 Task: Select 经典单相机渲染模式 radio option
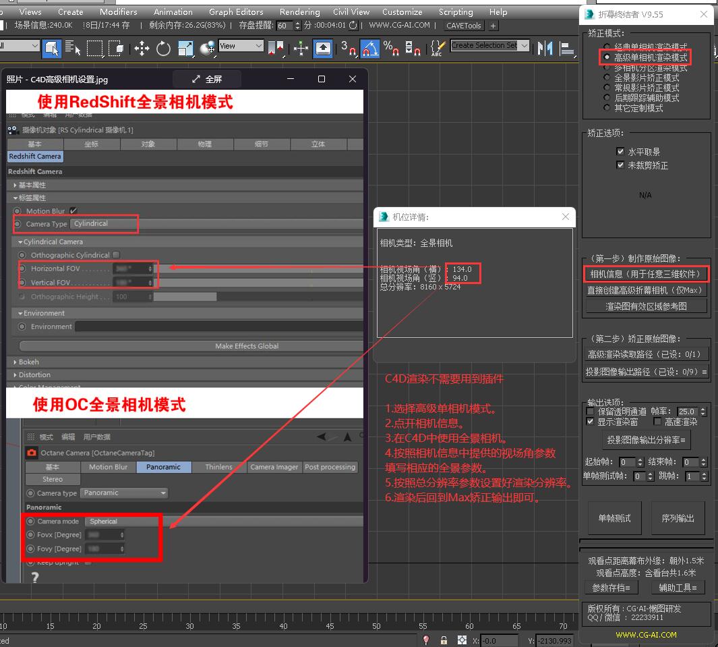coord(607,47)
